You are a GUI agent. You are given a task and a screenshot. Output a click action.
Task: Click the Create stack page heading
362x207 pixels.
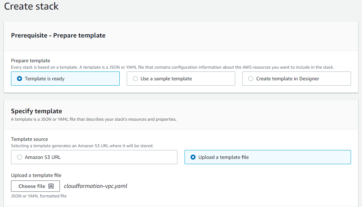(32, 6)
